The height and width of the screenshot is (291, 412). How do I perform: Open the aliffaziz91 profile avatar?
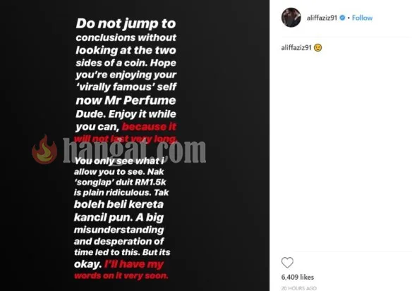tap(291, 18)
